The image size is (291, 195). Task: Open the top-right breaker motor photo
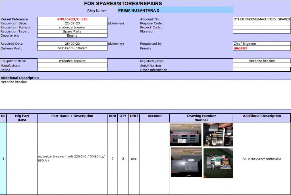coord(218,134)
